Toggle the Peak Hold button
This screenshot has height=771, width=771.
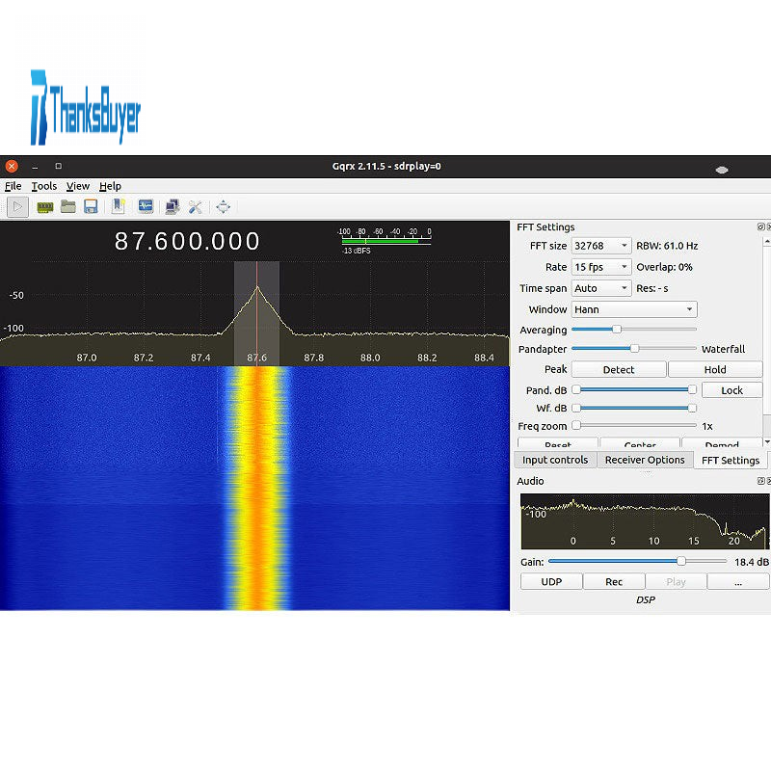point(714,369)
